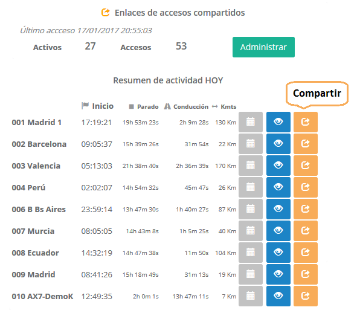This screenshot has height=313, width=357.
Task: Share access for 010 AX7-DemoK
Action: click(x=305, y=296)
